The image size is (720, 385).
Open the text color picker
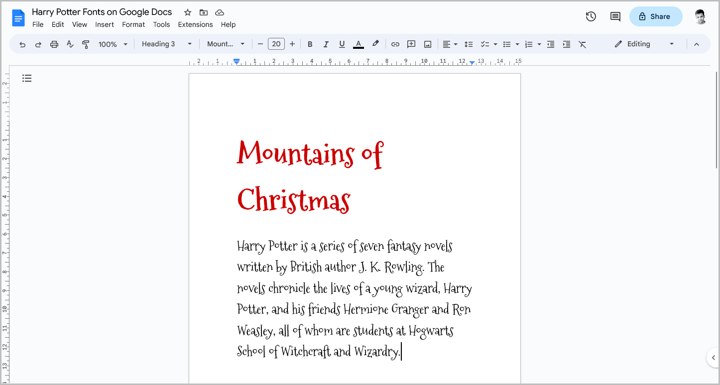tap(358, 44)
